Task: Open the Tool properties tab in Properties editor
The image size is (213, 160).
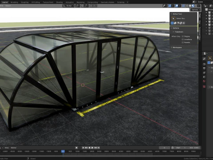Action: 204,59
